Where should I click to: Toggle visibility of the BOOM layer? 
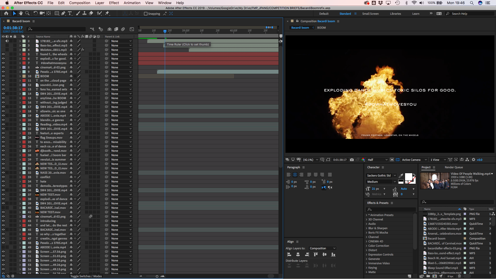[3, 76]
